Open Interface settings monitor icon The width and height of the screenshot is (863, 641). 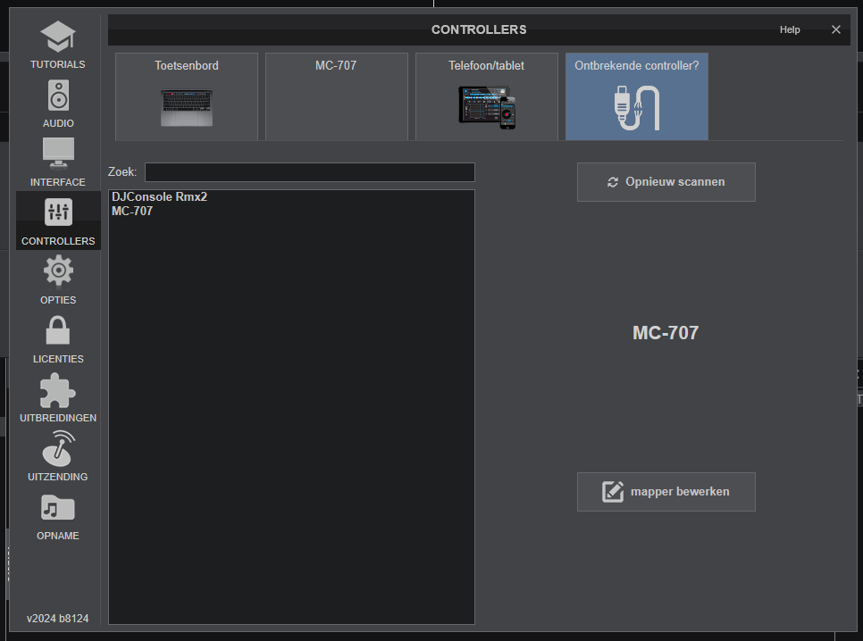pyautogui.click(x=58, y=154)
